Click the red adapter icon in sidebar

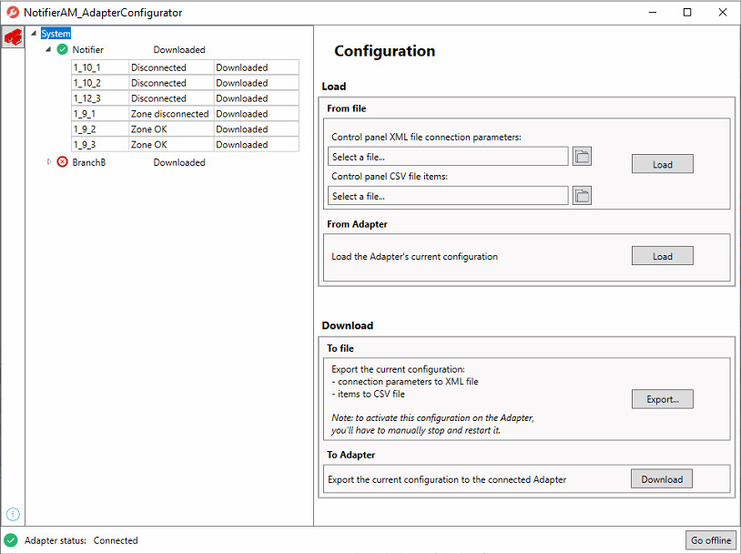pos(13,36)
